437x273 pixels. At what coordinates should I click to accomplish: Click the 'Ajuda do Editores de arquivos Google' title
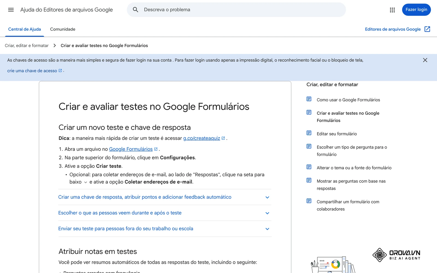point(67,10)
